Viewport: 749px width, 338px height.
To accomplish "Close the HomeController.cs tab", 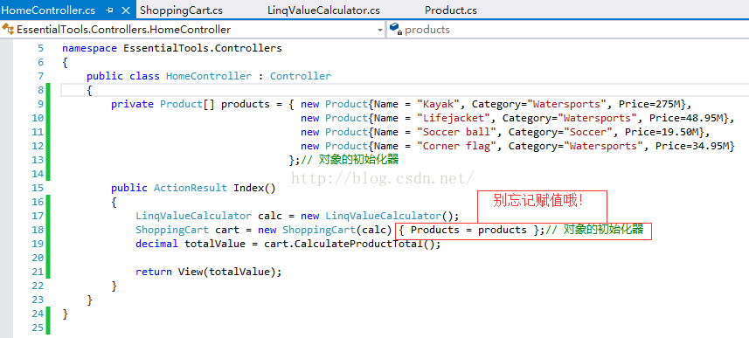I will [126, 10].
